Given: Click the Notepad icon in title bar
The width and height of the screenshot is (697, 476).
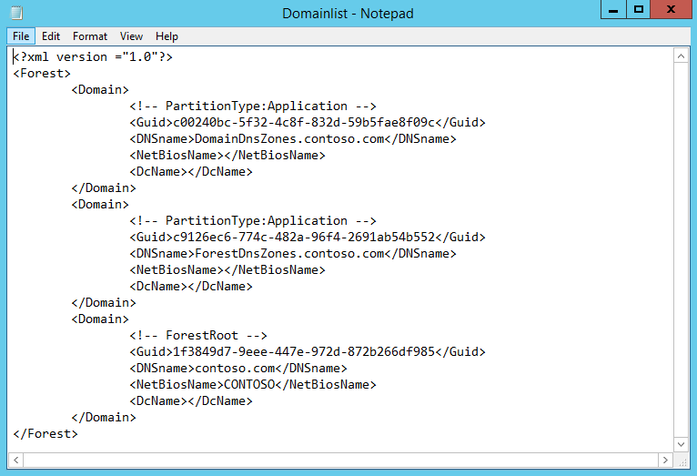Looking at the screenshot, I should [16, 13].
